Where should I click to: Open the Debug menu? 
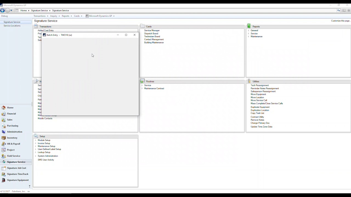(x=4, y=16)
